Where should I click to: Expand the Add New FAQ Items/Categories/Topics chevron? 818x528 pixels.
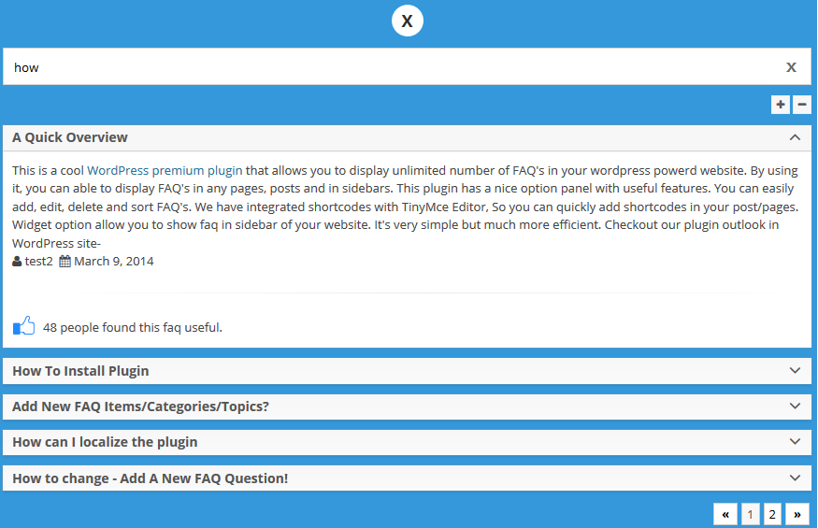(x=795, y=406)
